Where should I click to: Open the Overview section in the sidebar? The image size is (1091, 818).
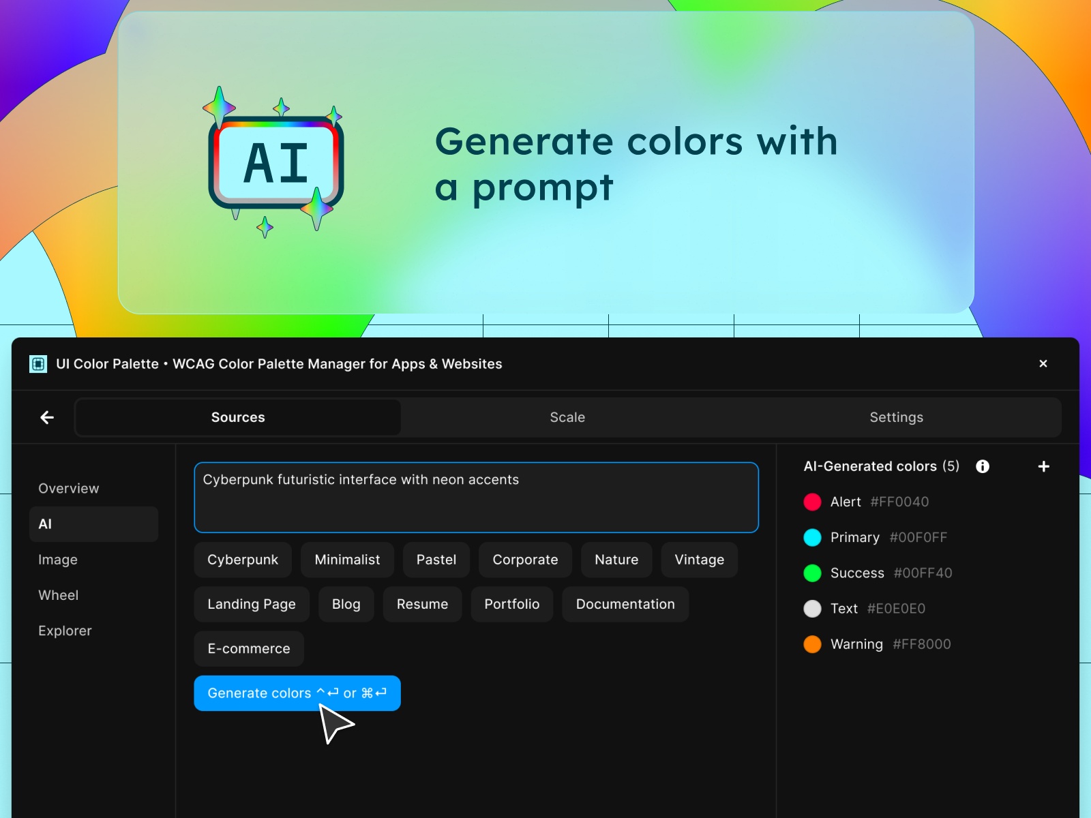[68, 488]
